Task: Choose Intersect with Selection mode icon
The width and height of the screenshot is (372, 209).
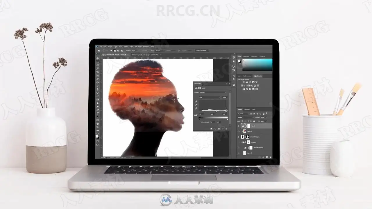Action: (x=122, y=51)
